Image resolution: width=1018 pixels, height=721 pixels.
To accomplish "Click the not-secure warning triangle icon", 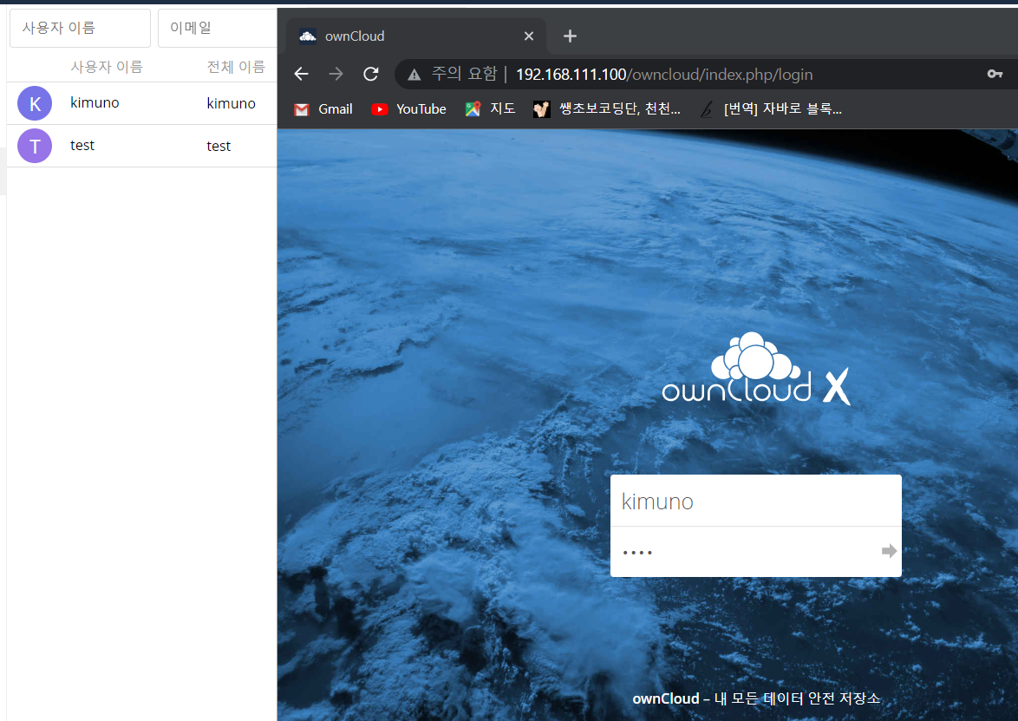I will 414,75.
